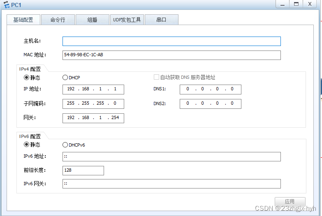Click the IPv6 地址 input field
This screenshot has height=216, width=322.
pos(171,157)
